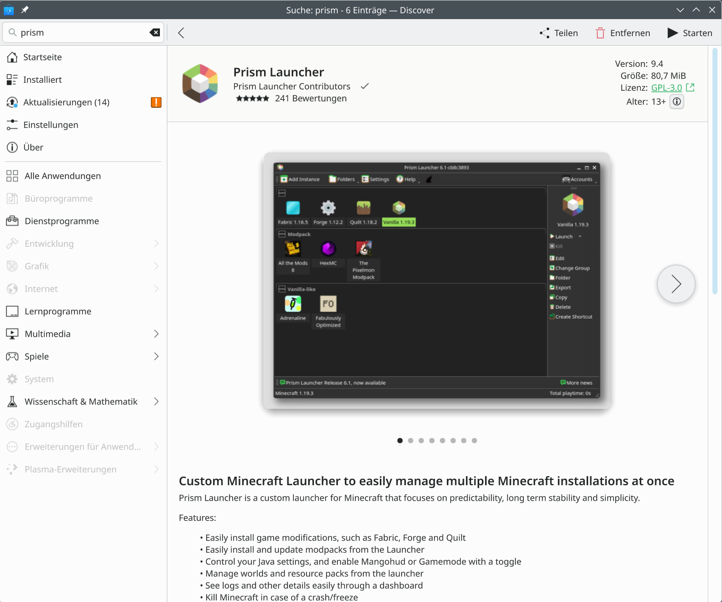
Task: Open the GPL-3.0 license link
Action: coord(667,88)
